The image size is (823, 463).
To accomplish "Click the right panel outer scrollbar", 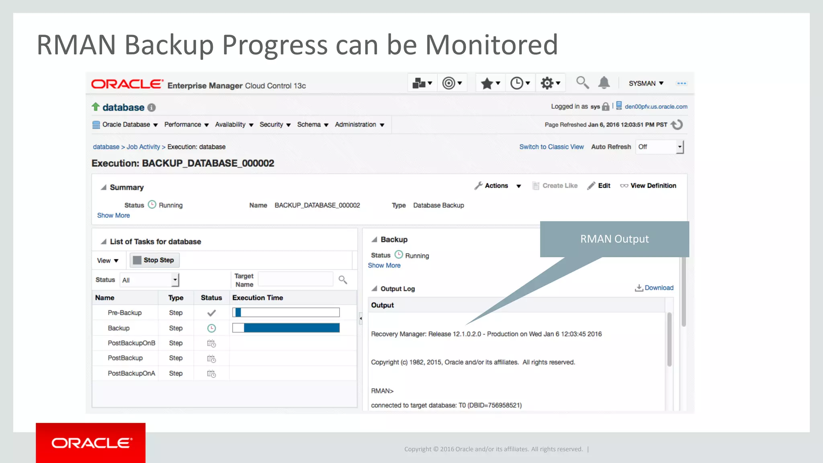I will click(x=684, y=292).
